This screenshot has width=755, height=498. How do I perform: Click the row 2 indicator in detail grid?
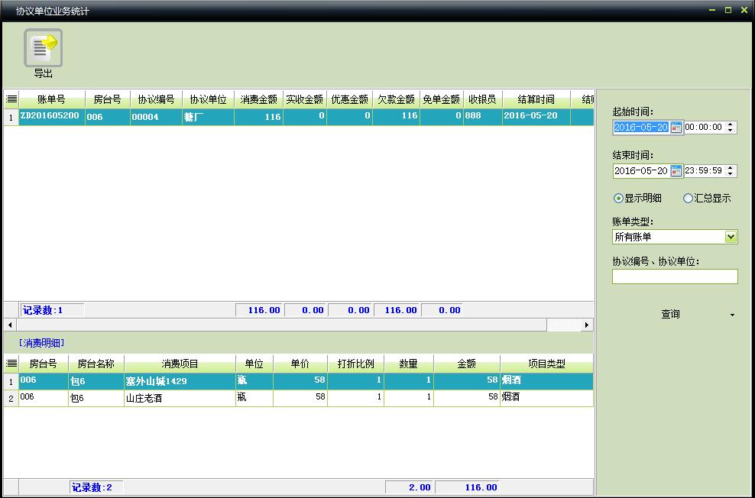11,399
